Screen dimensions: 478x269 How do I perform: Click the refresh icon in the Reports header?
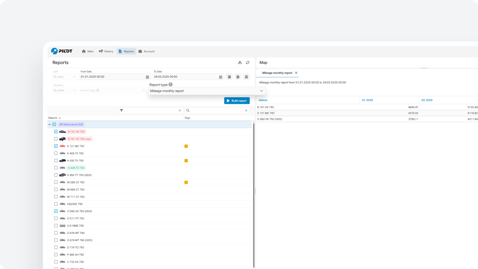248,63
